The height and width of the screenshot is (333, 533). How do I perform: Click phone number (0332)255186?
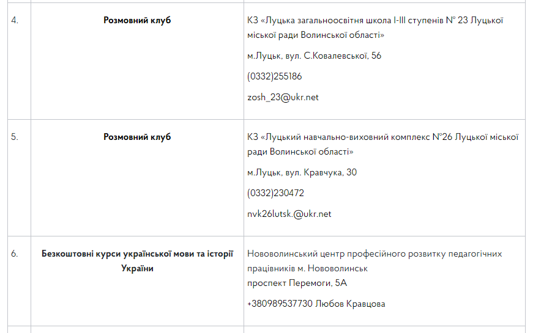click(x=274, y=76)
